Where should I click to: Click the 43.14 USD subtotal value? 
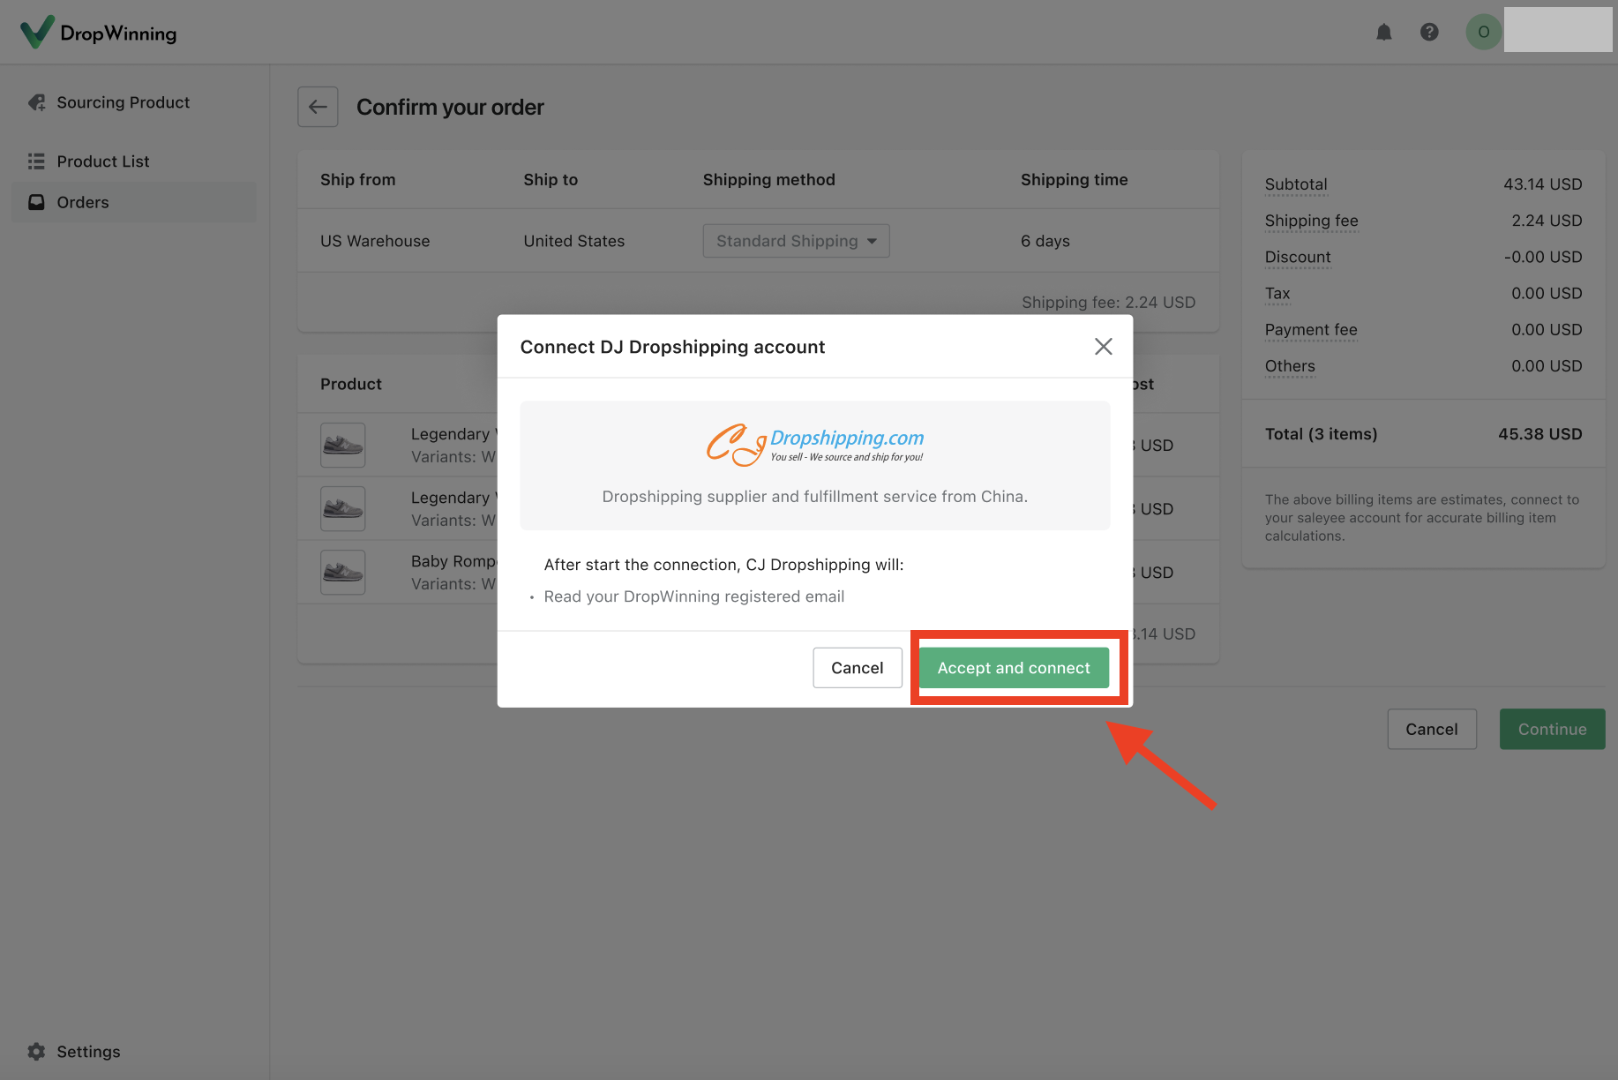[1542, 184]
